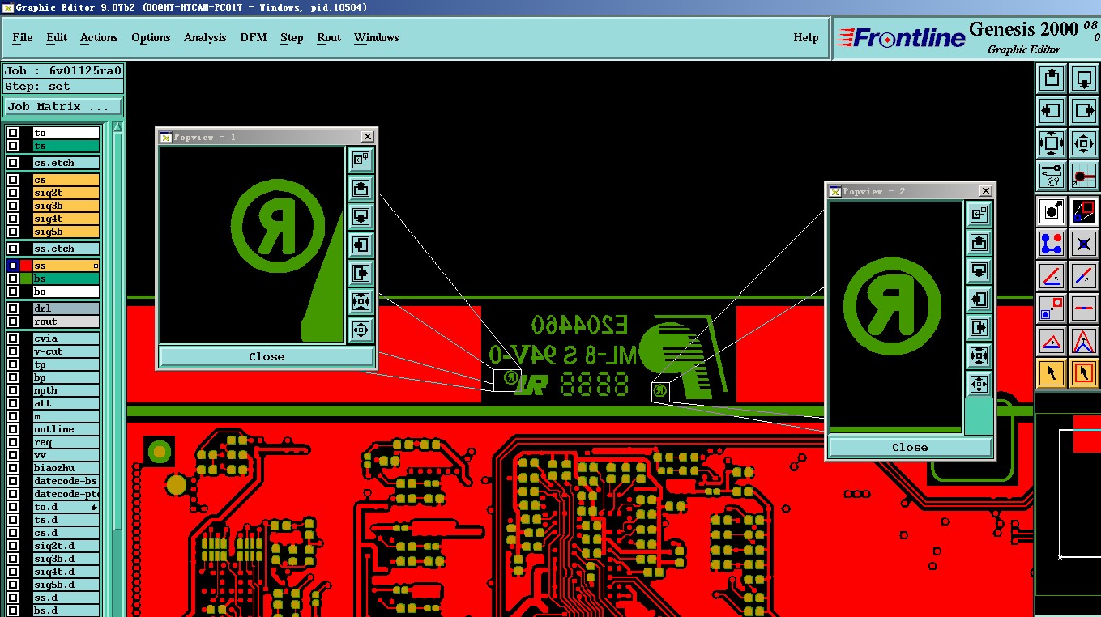Toggle the checkbox for layer 'ss.etch'
Screen dimensions: 1101x617
13,249
